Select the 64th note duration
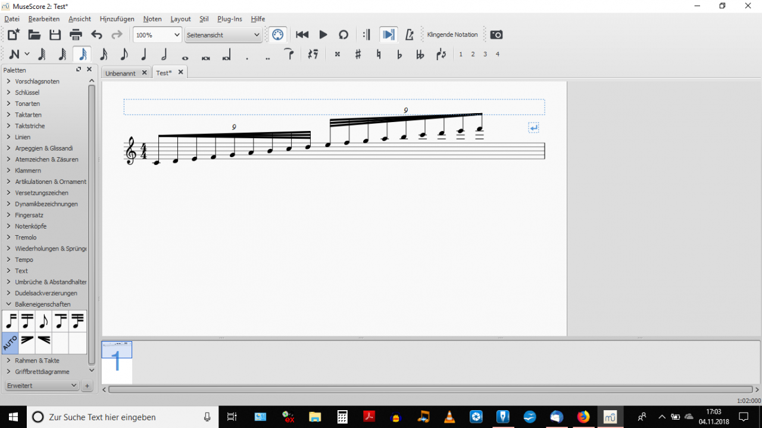This screenshot has width=762, height=428. point(42,54)
